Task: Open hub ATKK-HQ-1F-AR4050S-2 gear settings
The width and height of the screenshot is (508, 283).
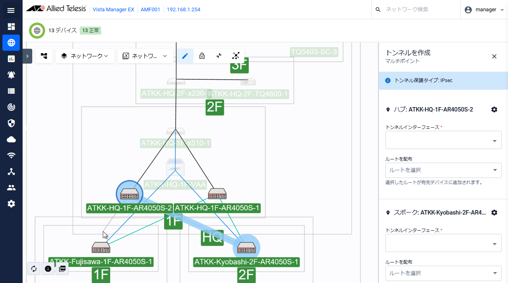Action: click(x=494, y=109)
